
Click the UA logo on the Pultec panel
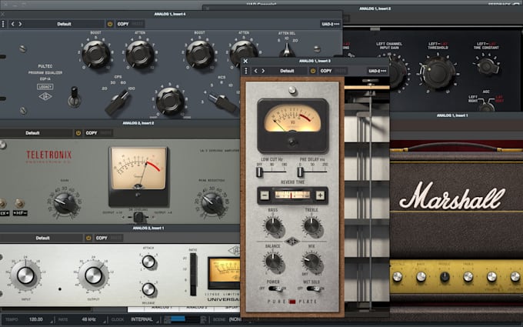tap(45, 97)
